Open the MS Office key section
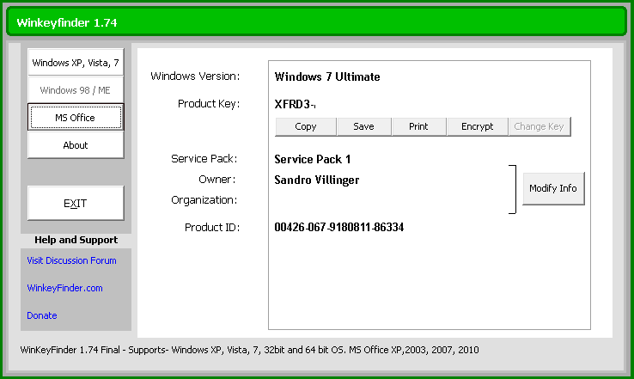 click(76, 118)
